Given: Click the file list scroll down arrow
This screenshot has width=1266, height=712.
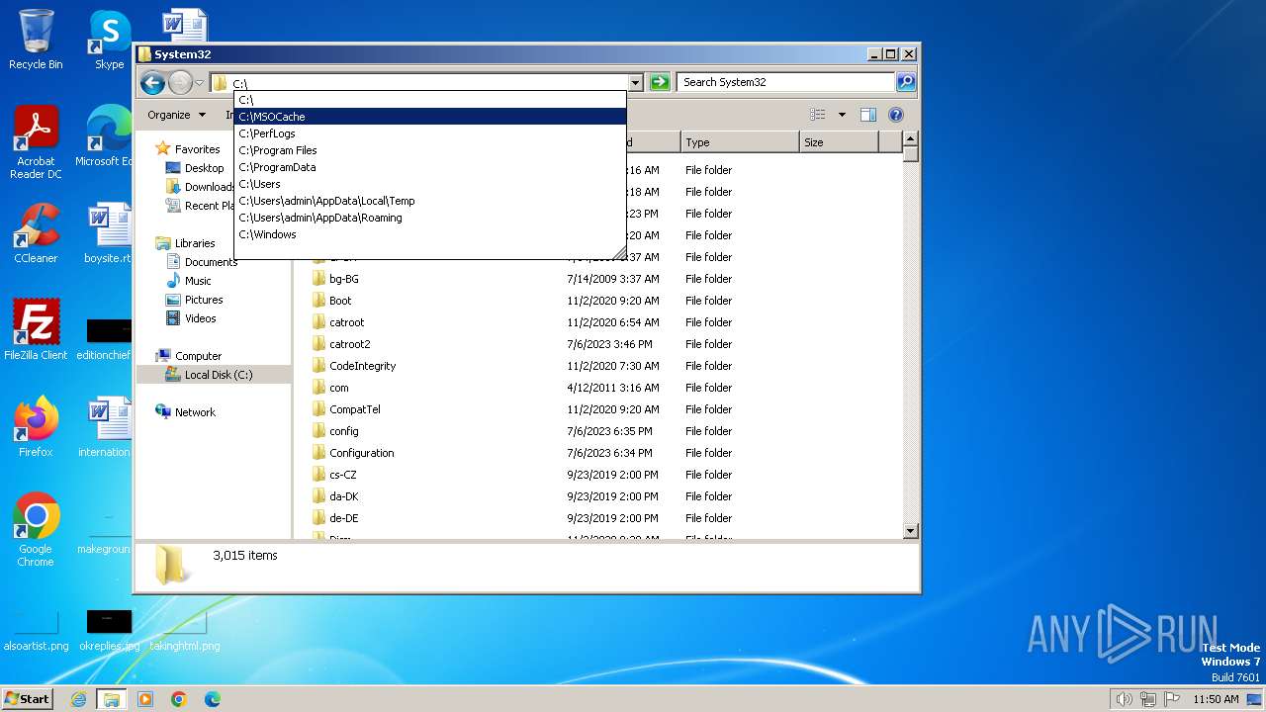Looking at the screenshot, I should [911, 531].
